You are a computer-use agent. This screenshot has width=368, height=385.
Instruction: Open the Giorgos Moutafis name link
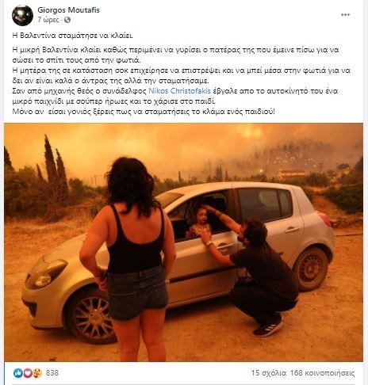(68, 10)
